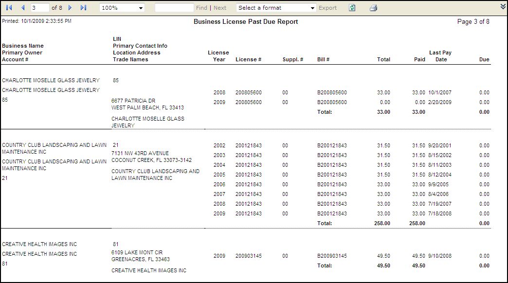Click the current page number field
The height and width of the screenshot is (283, 508).
[40, 8]
